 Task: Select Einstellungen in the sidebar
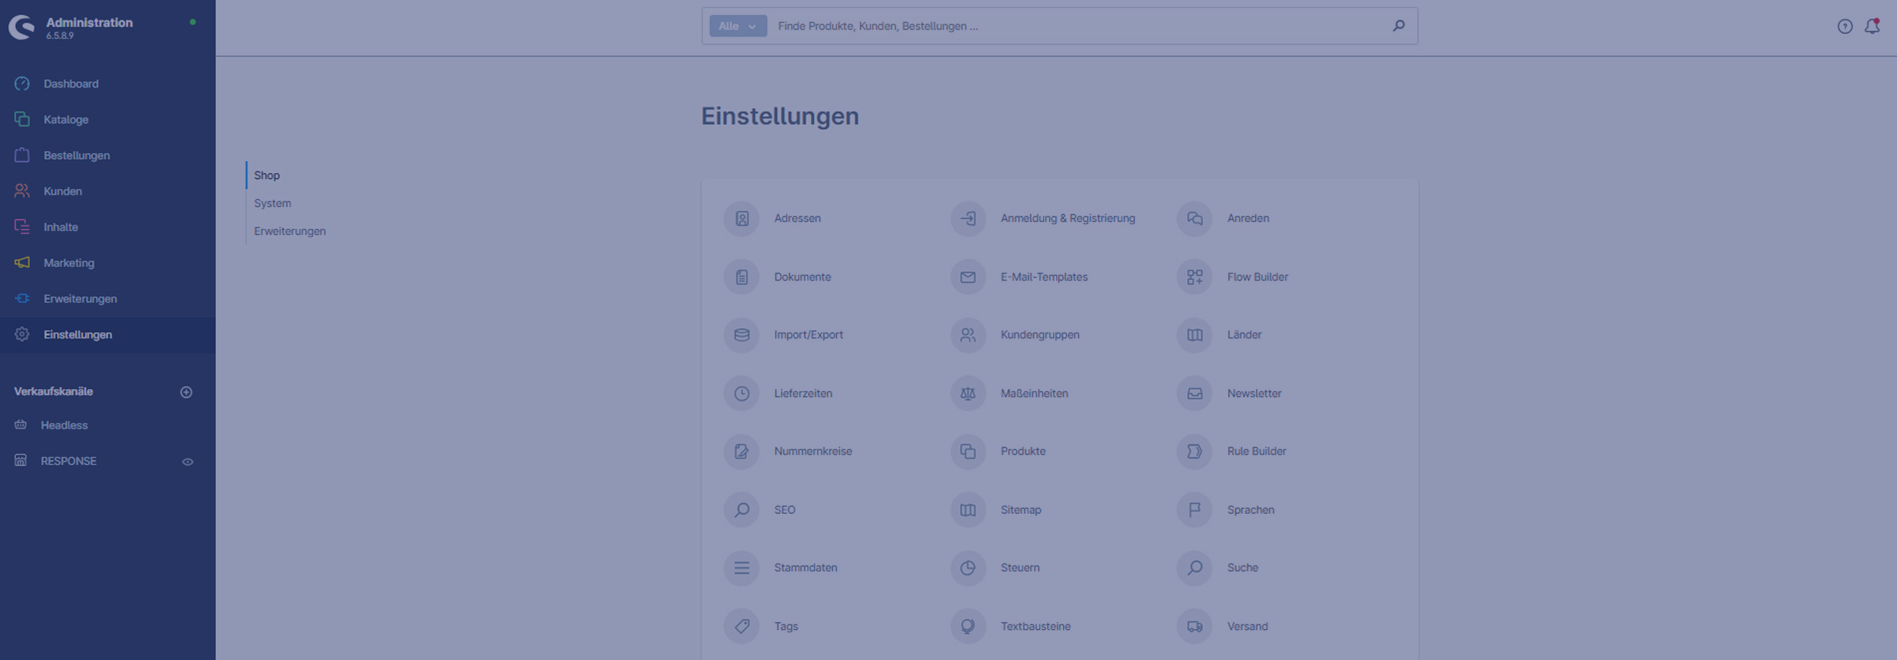tap(107, 334)
